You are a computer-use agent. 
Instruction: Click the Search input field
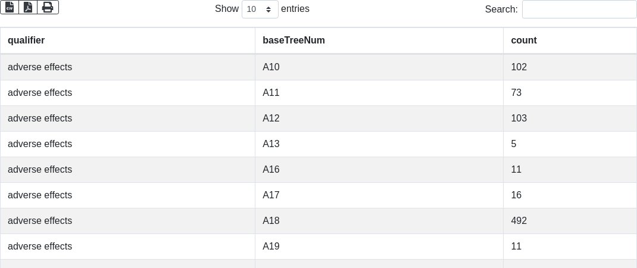(x=579, y=10)
